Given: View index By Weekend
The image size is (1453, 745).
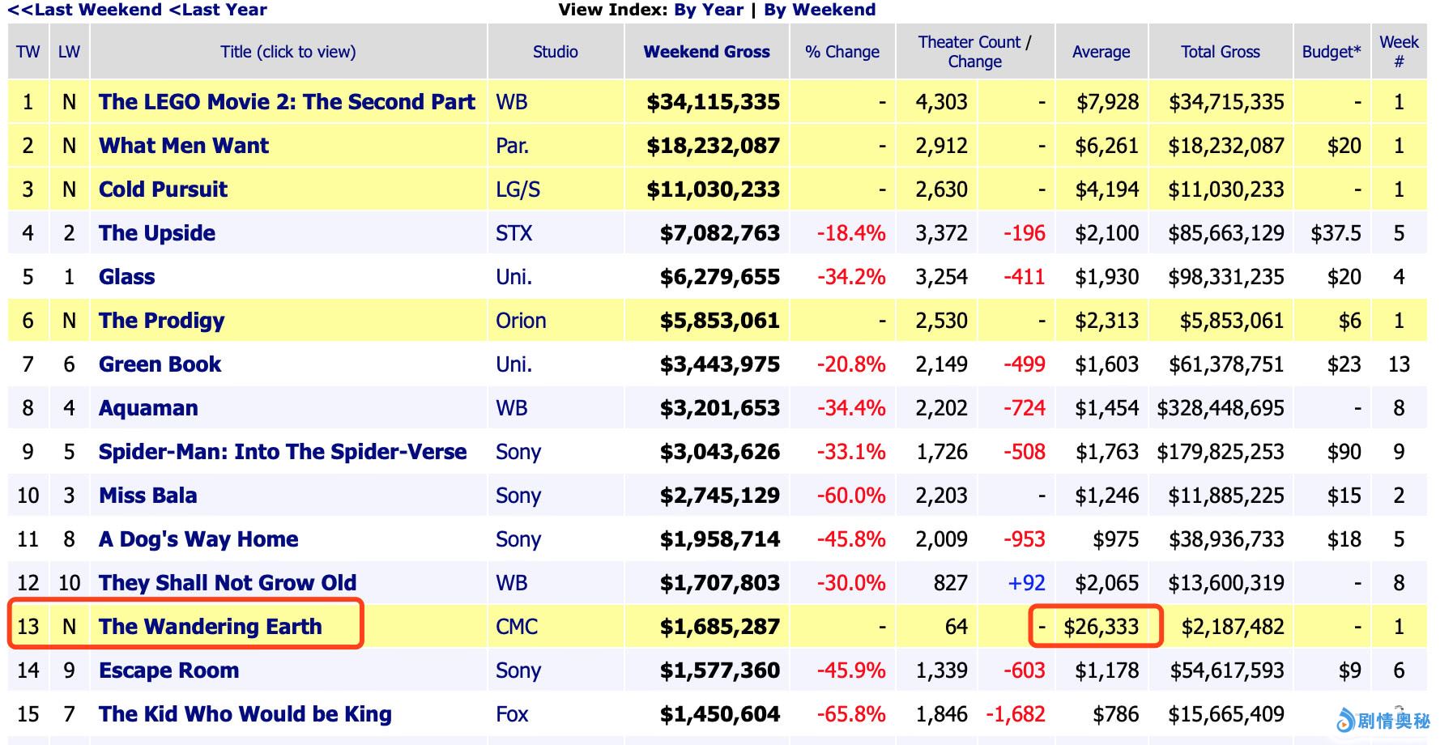Looking at the screenshot, I should click(x=820, y=10).
